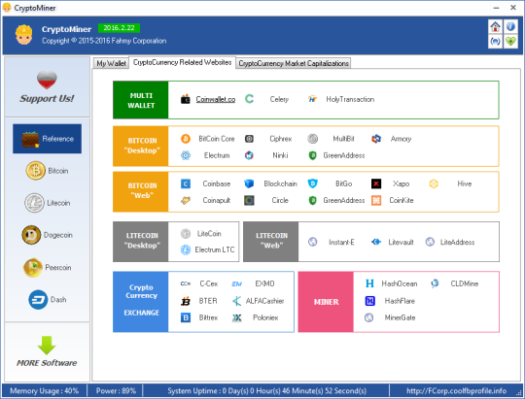Click the Support Us! label
Screen dimensions: 525x399
(x=47, y=99)
